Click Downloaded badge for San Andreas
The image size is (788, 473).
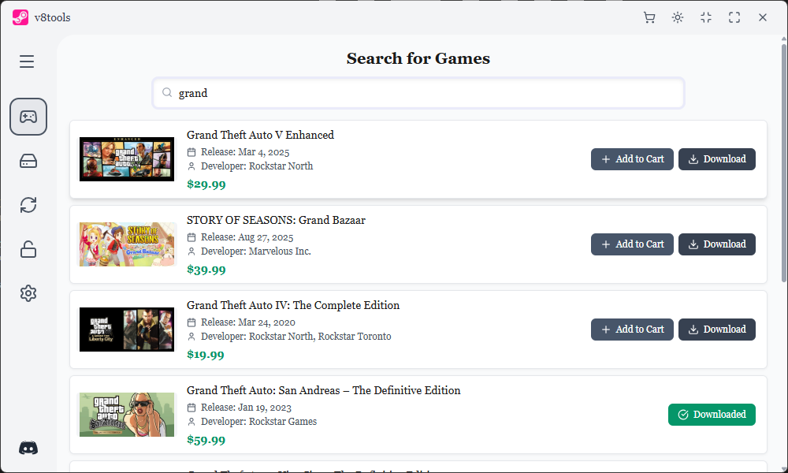[x=712, y=414]
